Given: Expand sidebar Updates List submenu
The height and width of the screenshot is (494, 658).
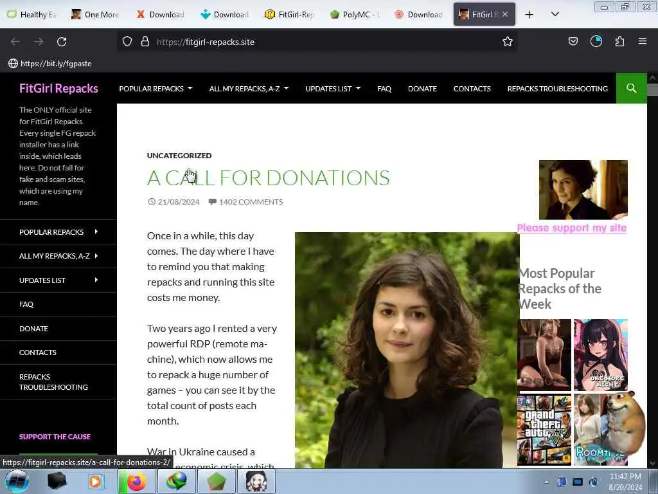Looking at the screenshot, I should click(96, 280).
